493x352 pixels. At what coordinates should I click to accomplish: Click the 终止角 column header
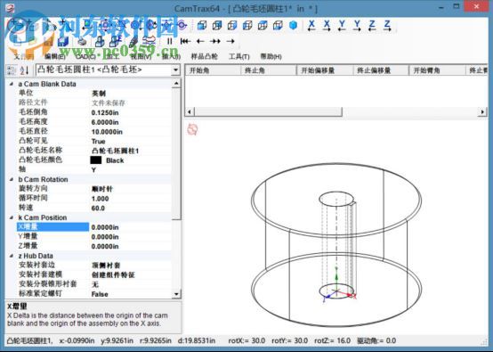coord(269,70)
